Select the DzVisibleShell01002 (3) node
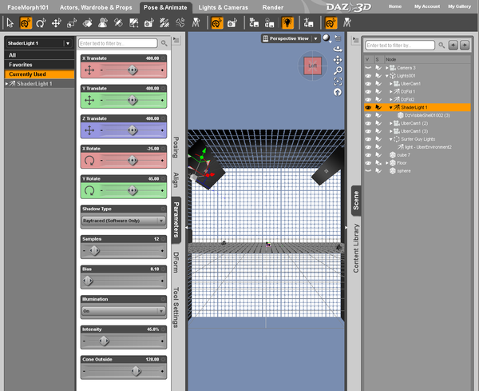 pos(423,115)
